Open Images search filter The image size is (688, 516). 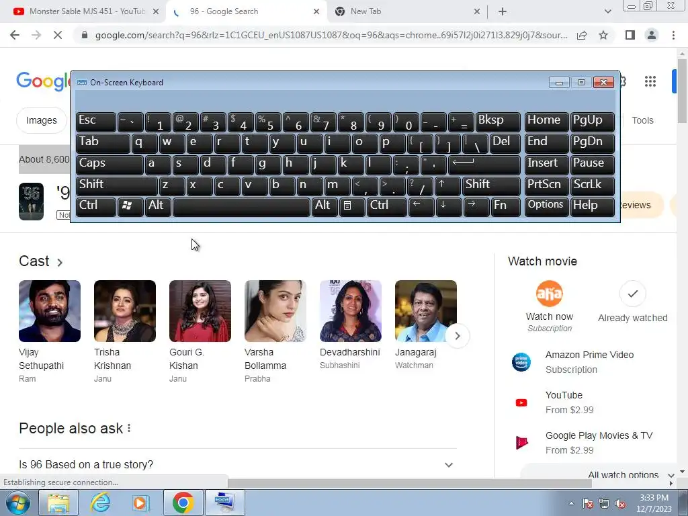41,120
